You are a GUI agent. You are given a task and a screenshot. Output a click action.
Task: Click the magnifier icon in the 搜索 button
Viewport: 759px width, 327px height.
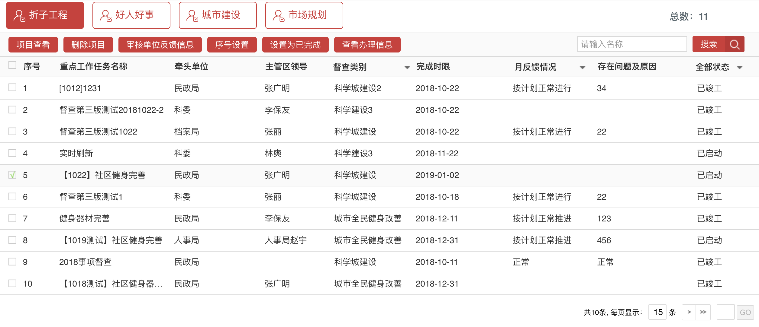(735, 44)
